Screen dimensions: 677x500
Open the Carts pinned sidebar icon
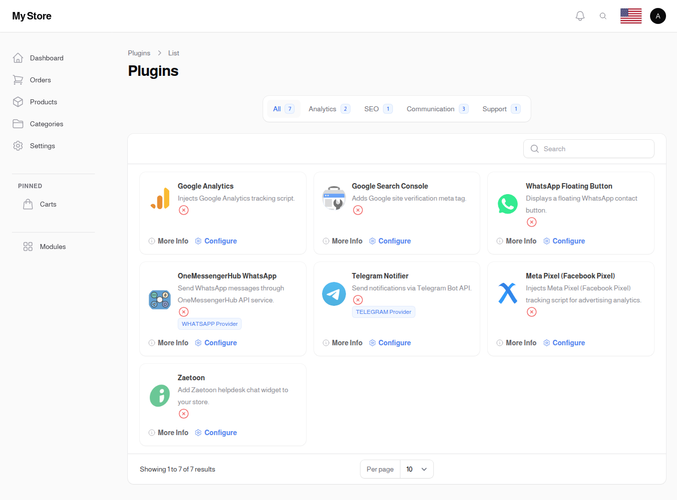pos(28,204)
